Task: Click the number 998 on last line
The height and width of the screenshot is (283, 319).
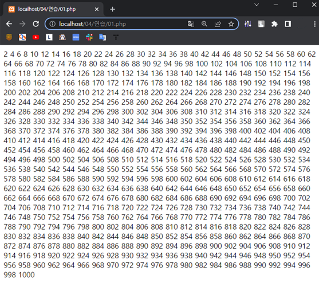Action: 10,275
